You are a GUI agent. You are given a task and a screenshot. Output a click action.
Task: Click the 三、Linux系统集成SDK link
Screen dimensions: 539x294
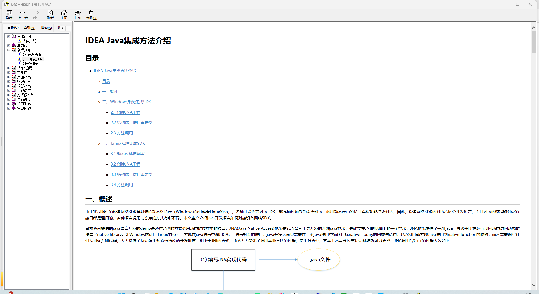tap(124, 143)
